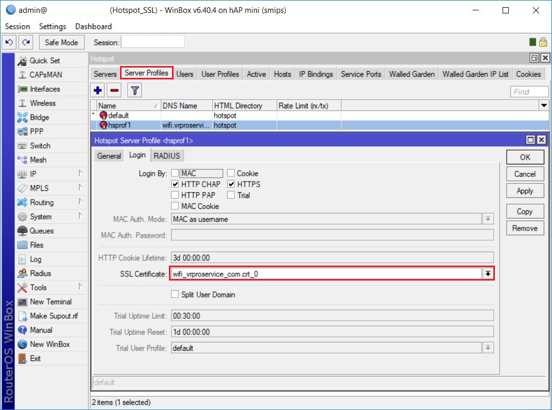The width and height of the screenshot is (552, 410).
Task: Click the HTTP Cookie Lifetime field
Action: (x=332, y=258)
